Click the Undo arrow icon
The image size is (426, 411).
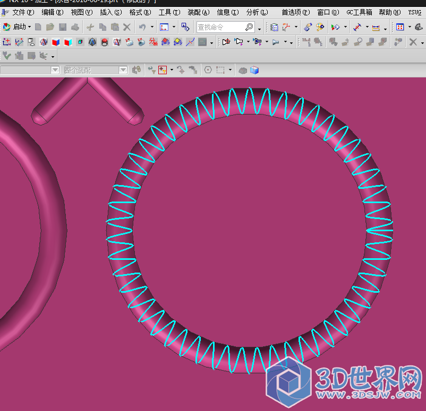click(142, 27)
